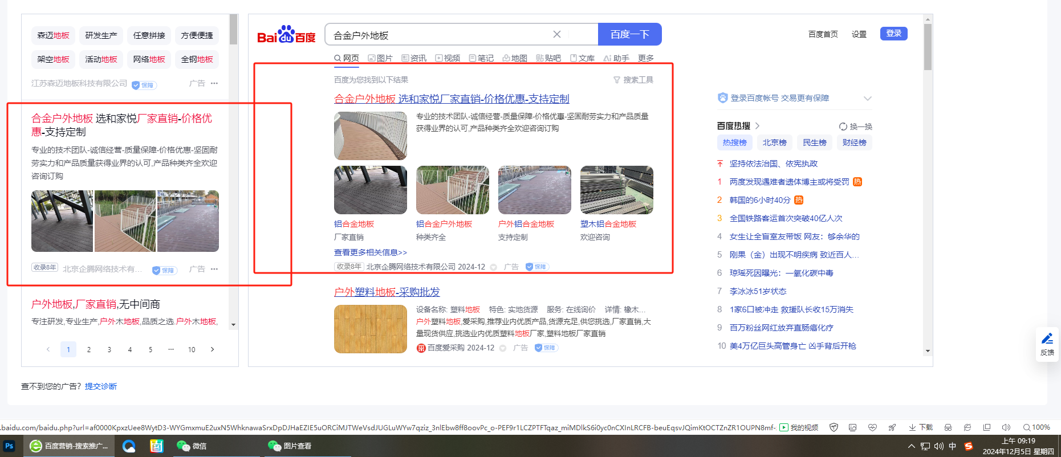Screen dimensions: 1061x457
Task: Click the 全钢地板 keyword tag
Action: pyautogui.click(x=197, y=59)
